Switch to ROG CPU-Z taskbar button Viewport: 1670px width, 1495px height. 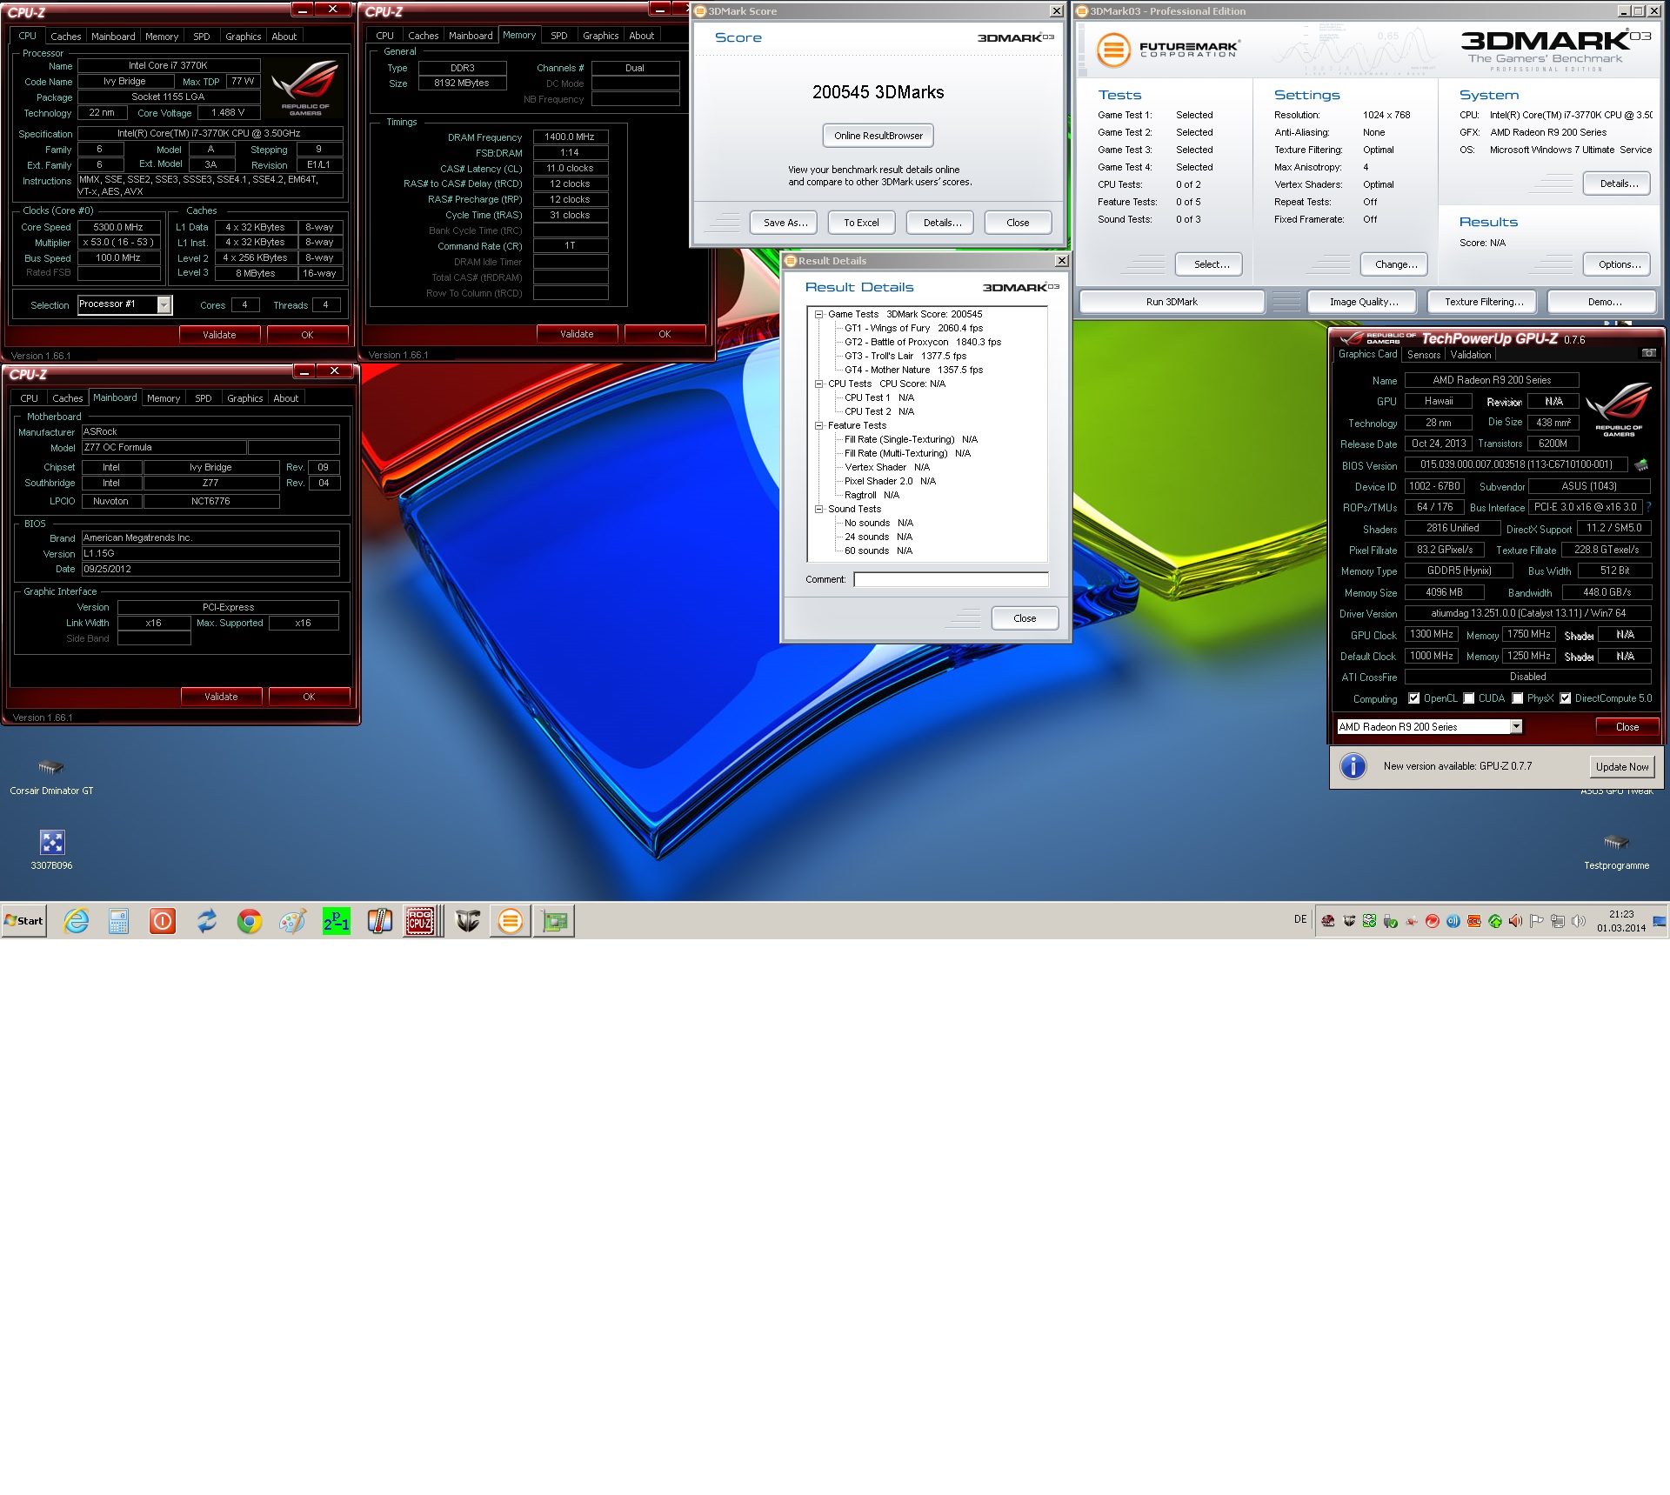(421, 921)
